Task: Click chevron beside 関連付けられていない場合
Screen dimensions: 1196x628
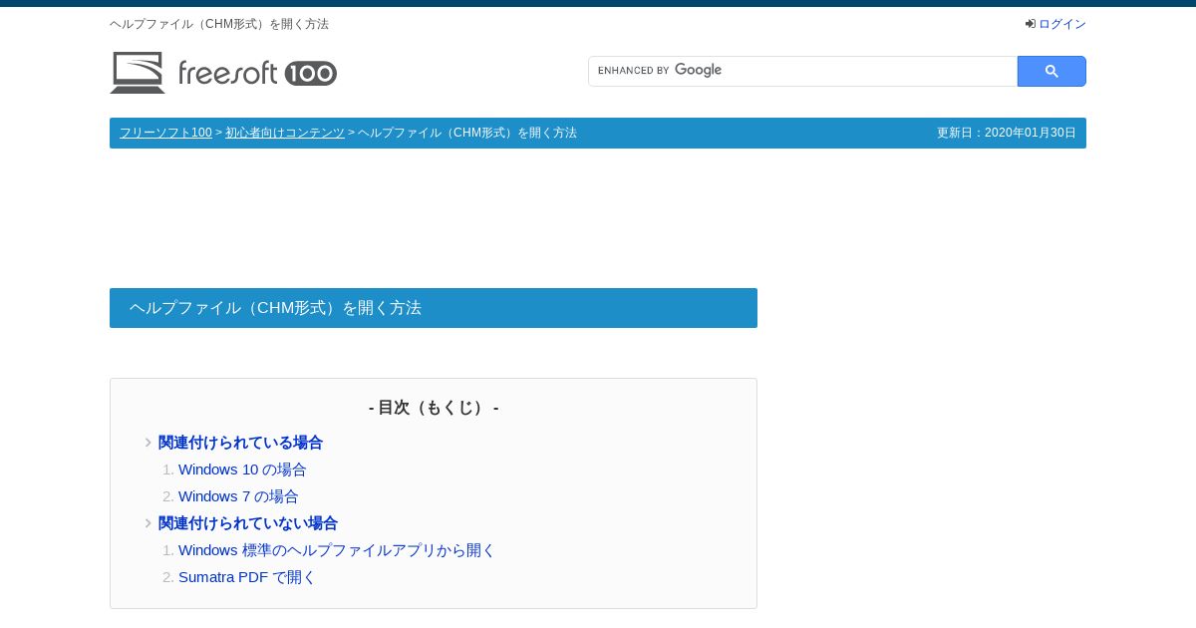Action: click(149, 523)
